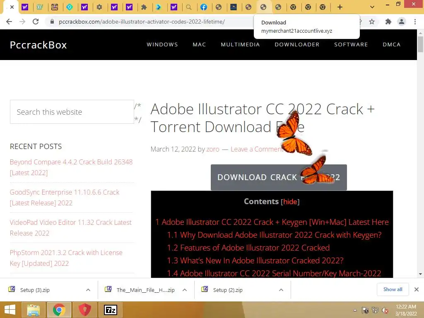Open the MAC nav menu

point(199,44)
